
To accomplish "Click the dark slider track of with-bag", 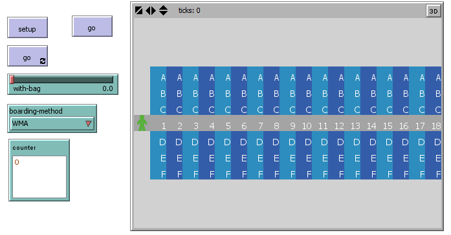I will pyautogui.click(x=63, y=79).
